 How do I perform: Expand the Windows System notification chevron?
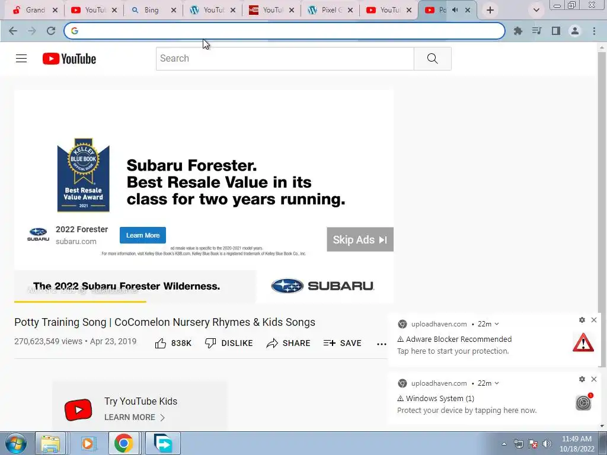coord(497,383)
